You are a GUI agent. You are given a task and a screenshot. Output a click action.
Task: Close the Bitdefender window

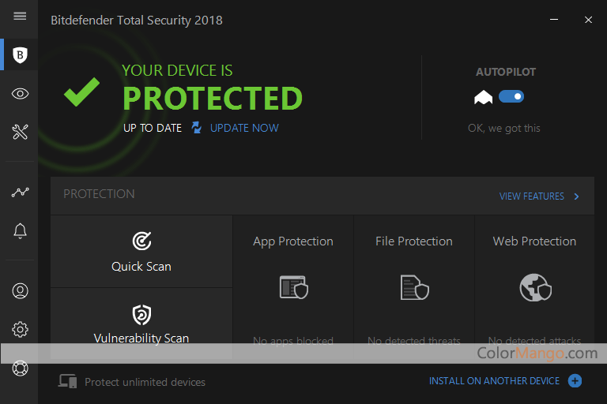pos(588,20)
